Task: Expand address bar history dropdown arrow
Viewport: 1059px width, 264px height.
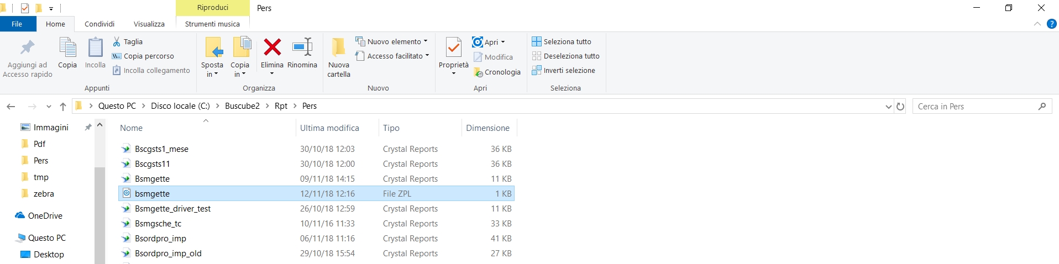Action: tap(888, 107)
